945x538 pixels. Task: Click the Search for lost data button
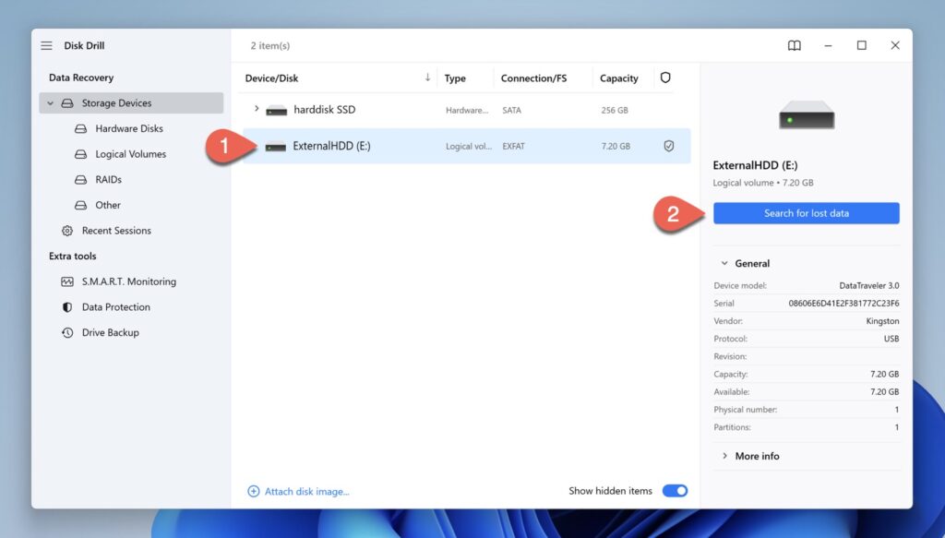pyautogui.click(x=806, y=212)
